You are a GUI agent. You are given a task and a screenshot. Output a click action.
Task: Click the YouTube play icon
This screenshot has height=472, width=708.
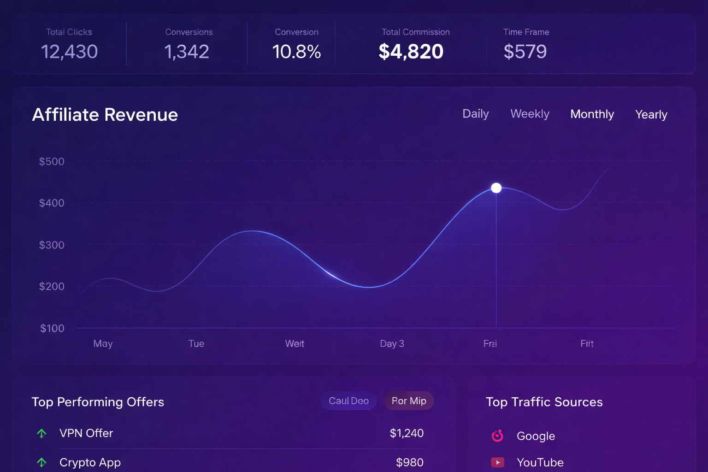point(497,462)
